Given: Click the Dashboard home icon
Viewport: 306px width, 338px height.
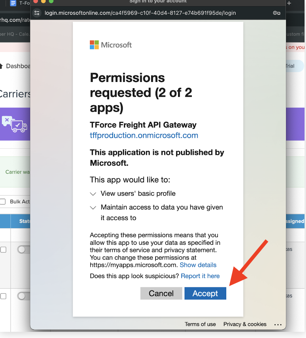Looking at the screenshot, I should (2, 66).
